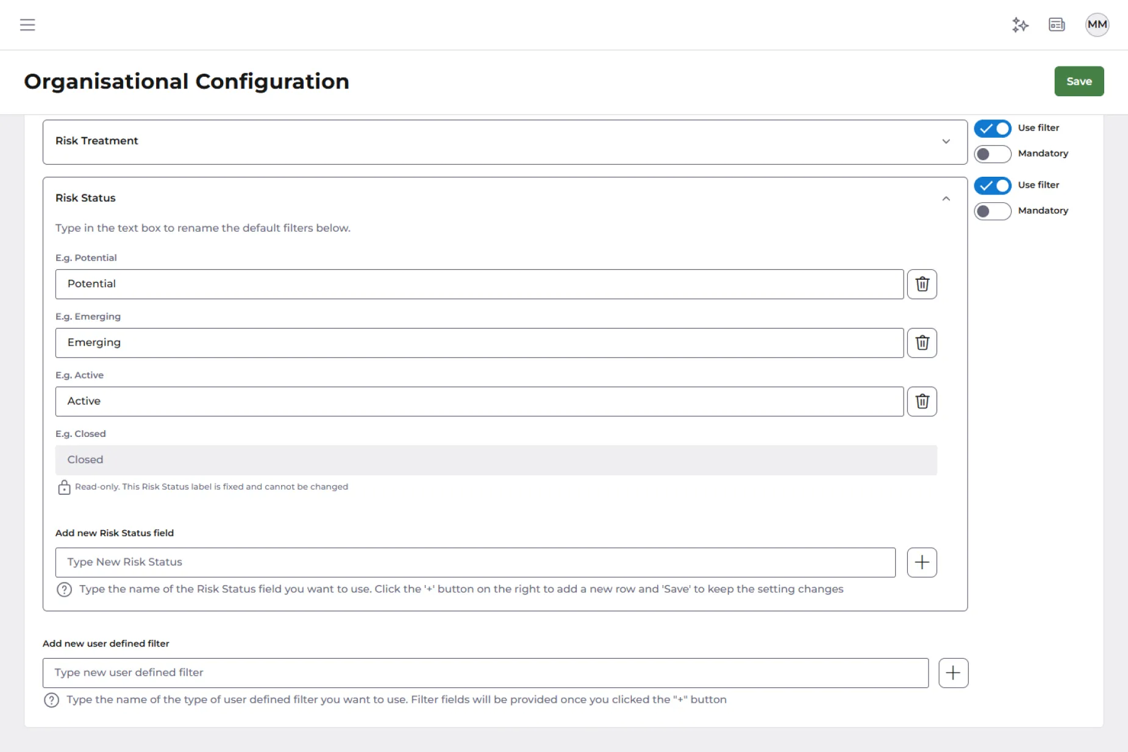Screen dimensions: 1128x752
Task: Delete the Emerging risk status row
Action: click(x=922, y=343)
